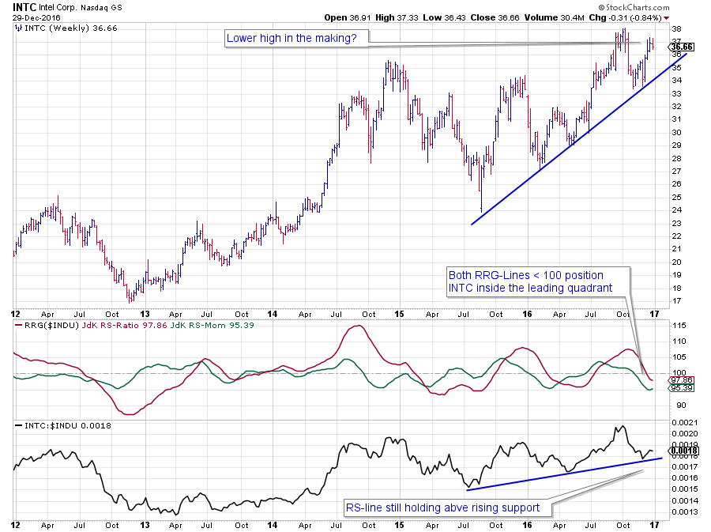Click the red down-arrow change indicator
The width and height of the screenshot is (711, 532).
(666, 18)
